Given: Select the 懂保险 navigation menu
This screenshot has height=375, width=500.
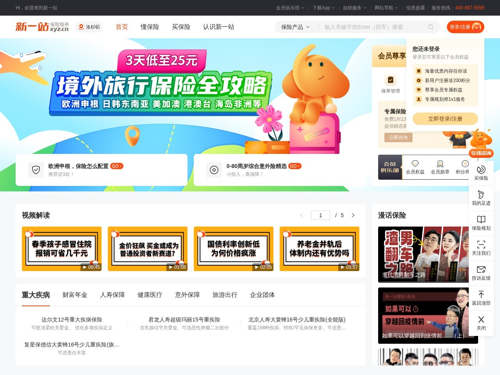Looking at the screenshot, I should (150, 27).
